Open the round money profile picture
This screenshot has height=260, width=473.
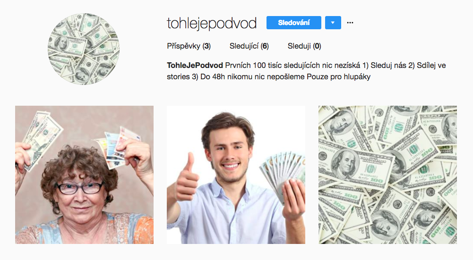[84, 49]
